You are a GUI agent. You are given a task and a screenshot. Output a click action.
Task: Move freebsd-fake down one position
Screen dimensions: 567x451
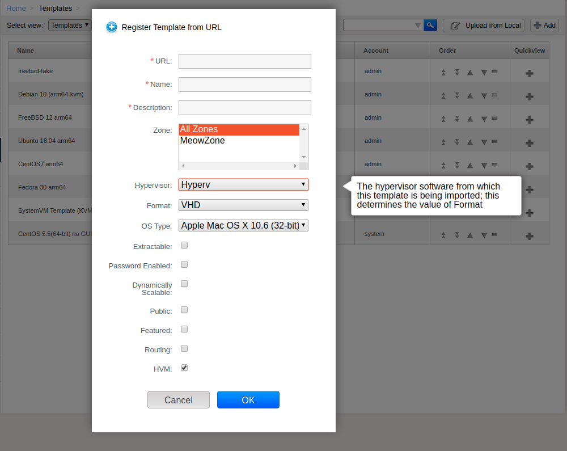point(484,73)
